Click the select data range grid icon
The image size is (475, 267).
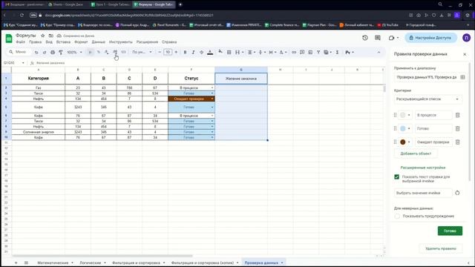click(x=462, y=77)
